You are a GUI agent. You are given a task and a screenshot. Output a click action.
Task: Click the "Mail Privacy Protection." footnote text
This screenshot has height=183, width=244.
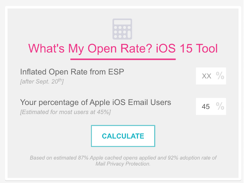pos(123,164)
